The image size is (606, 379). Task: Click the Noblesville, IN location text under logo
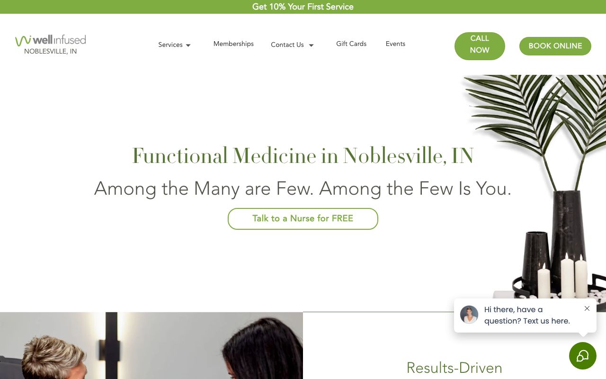(51, 51)
